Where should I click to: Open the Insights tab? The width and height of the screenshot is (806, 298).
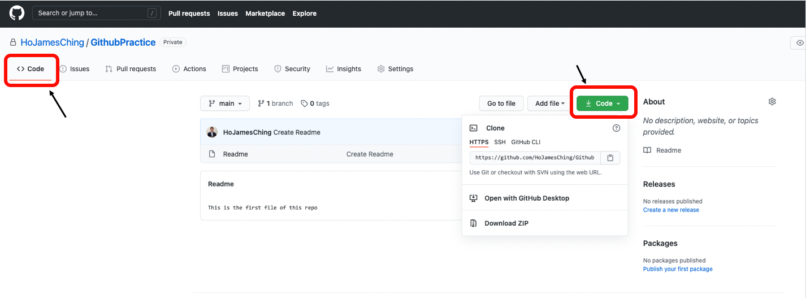coord(344,69)
